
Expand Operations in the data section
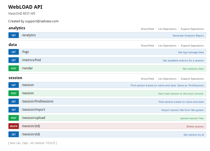pos(192,46)
